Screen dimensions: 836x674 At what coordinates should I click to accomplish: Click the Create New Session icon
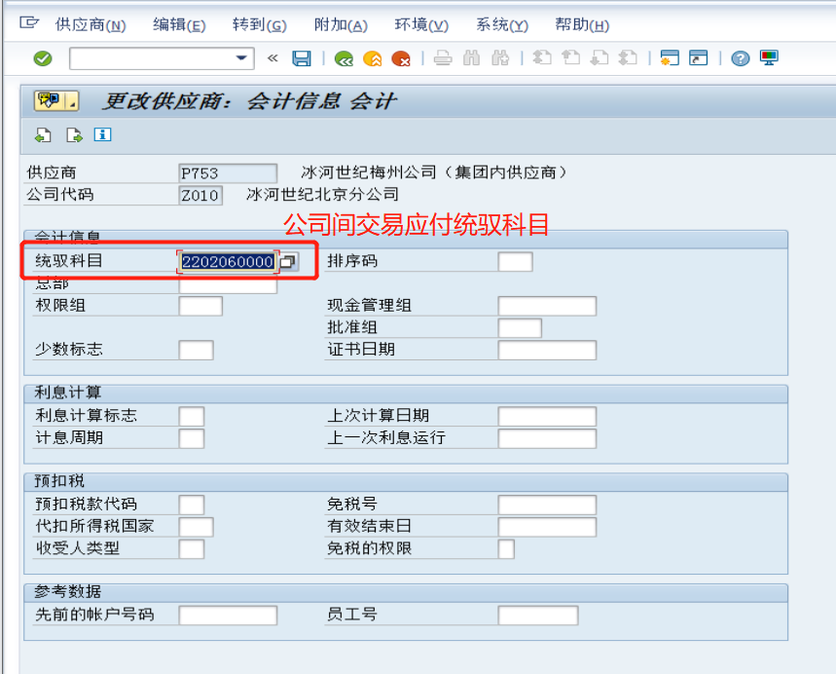[x=670, y=57]
